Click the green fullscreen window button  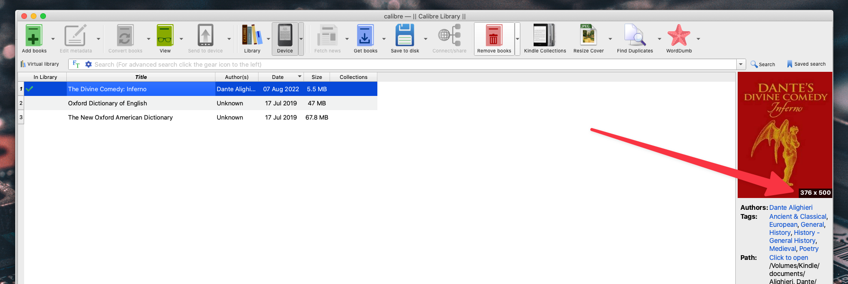click(x=43, y=16)
